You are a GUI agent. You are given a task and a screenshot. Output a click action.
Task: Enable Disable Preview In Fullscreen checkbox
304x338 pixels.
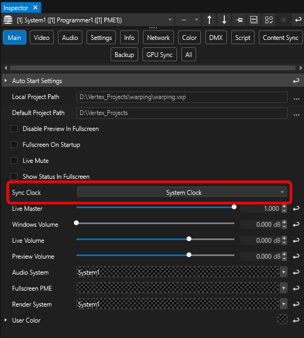(x=14, y=129)
